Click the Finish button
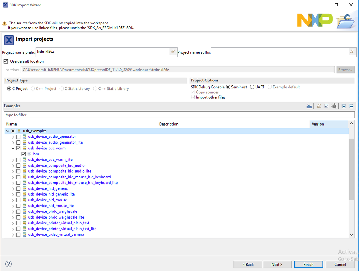Viewport: 359px width, 271px height. point(308,265)
